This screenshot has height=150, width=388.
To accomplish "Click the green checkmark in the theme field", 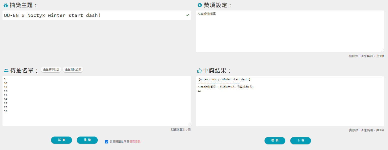I will (x=187, y=15).
